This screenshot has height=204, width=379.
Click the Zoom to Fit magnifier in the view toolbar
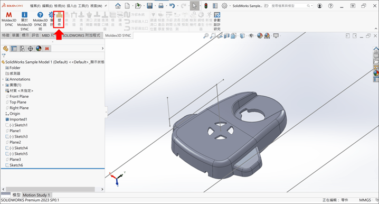tap(206, 36)
